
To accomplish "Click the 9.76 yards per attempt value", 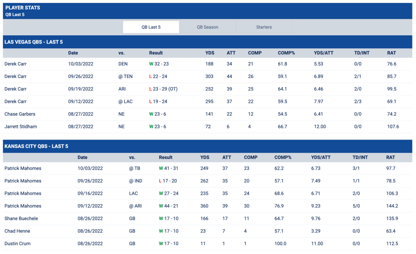I will point(316,219).
